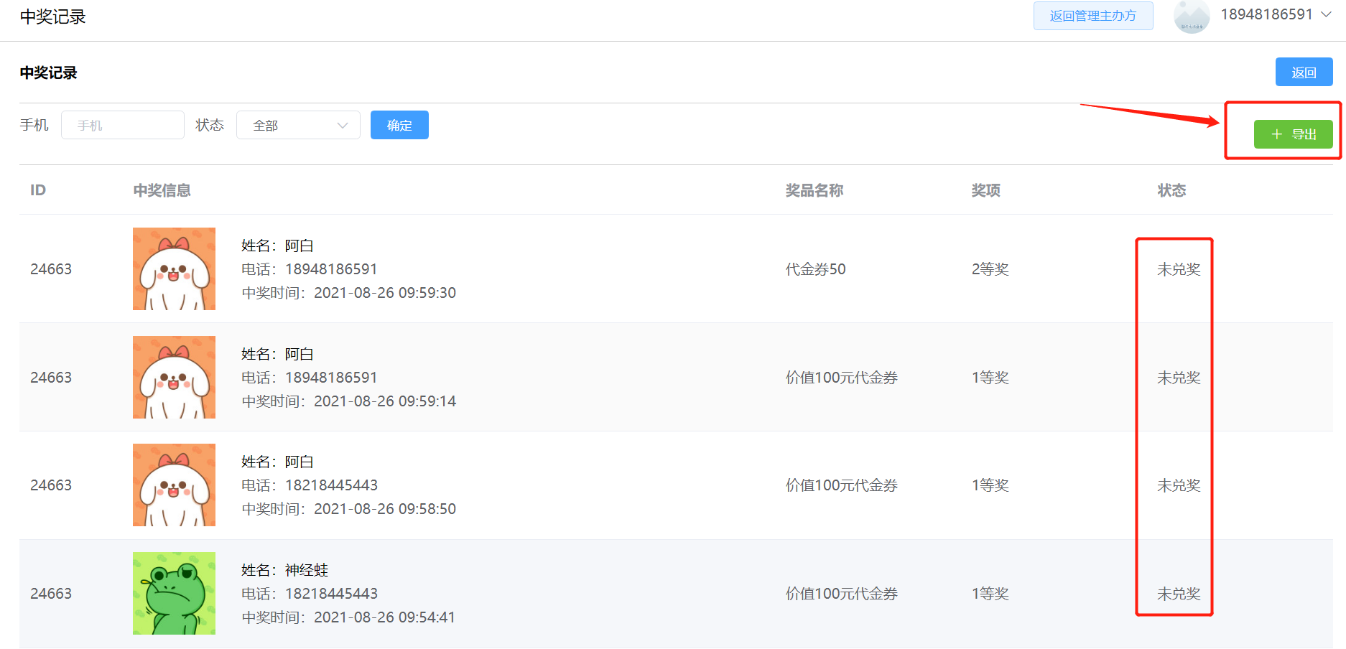Click the chevron arrow in status selector
The height and width of the screenshot is (649, 1346).
tap(343, 126)
